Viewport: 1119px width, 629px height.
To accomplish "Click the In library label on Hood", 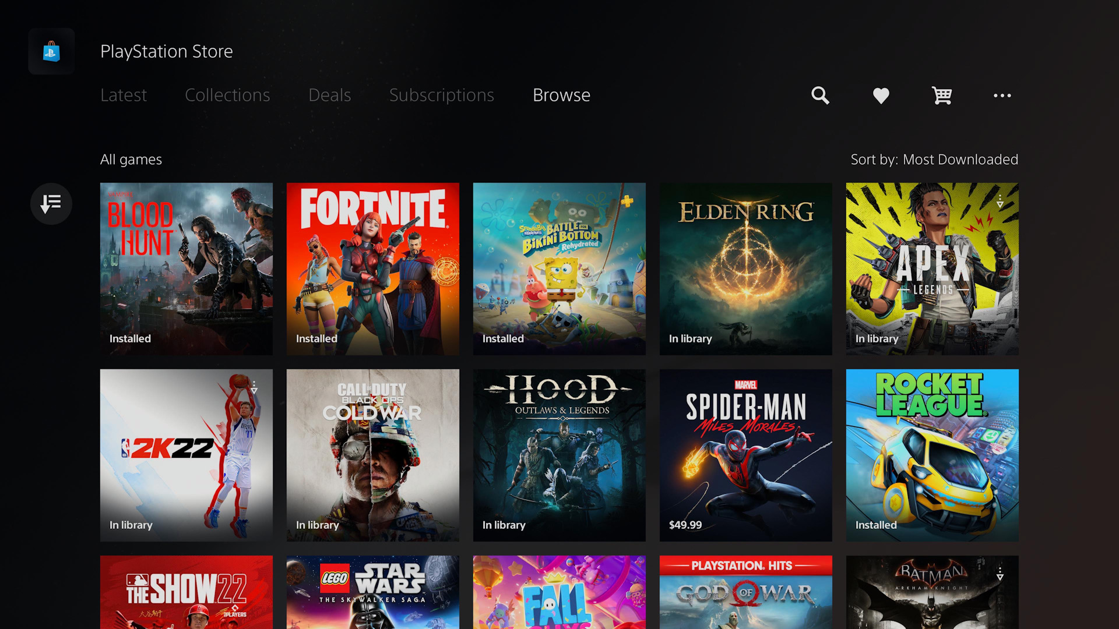I will pos(504,525).
